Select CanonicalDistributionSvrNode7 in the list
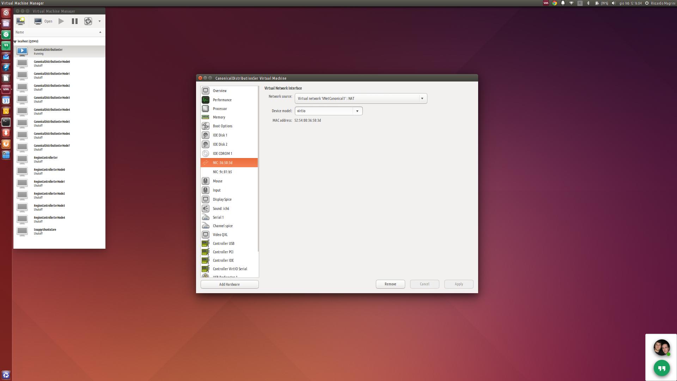 pos(59,147)
